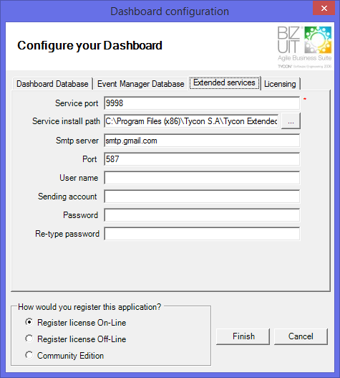340x378 pixels.
Task: Click the BizUit Agile Business Suite logo
Action: point(304,47)
